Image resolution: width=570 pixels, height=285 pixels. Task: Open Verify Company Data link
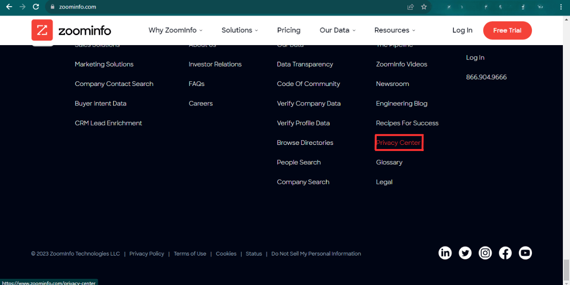pyautogui.click(x=309, y=103)
